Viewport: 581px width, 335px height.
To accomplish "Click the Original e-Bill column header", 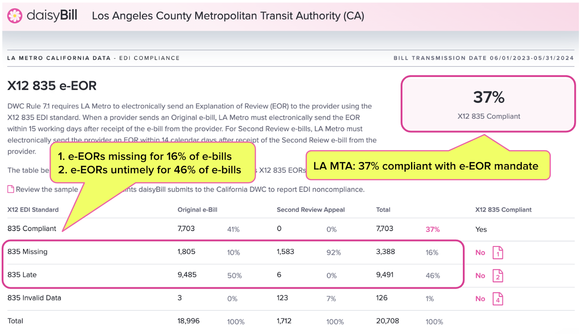I will 197,210.
